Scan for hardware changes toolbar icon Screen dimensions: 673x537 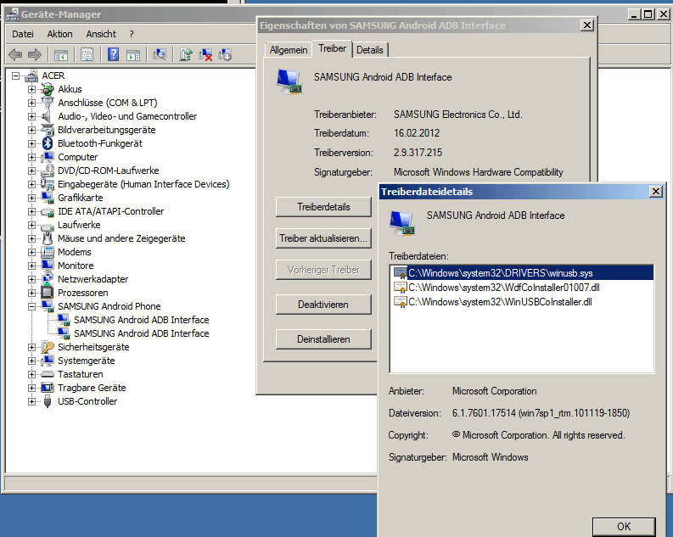[160, 54]
